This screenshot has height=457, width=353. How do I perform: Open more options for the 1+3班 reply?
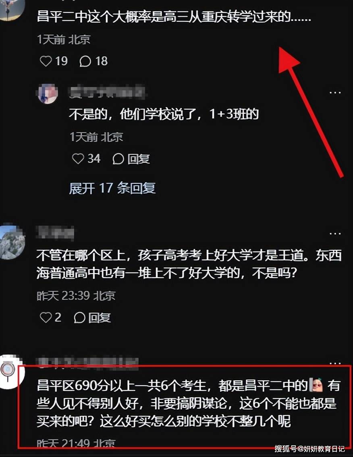click(x=335, y=93)
